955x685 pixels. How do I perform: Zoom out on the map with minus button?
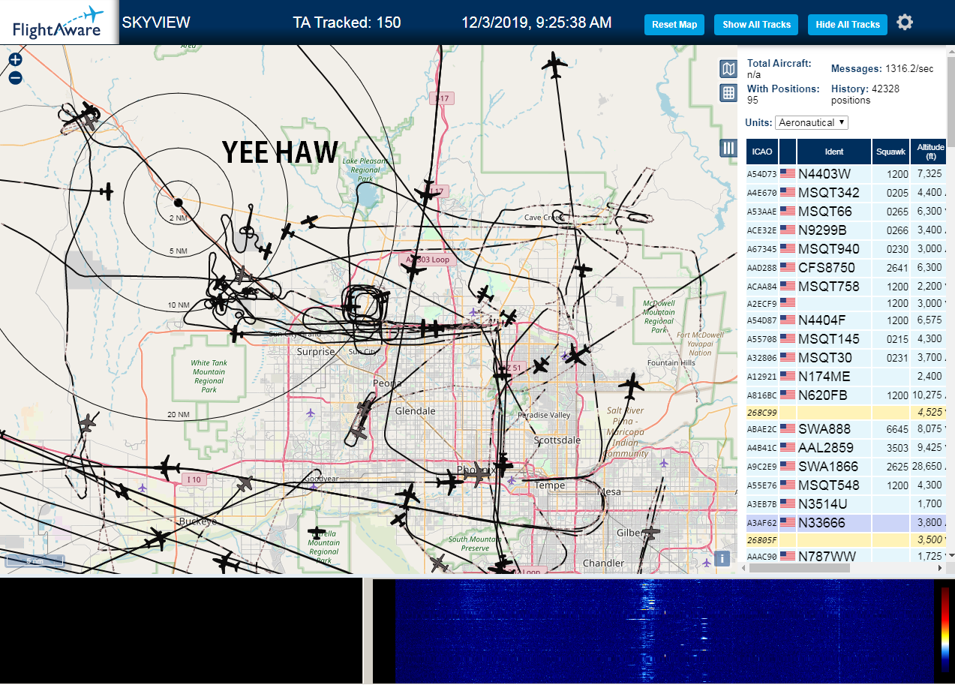[x=15, y=78]
